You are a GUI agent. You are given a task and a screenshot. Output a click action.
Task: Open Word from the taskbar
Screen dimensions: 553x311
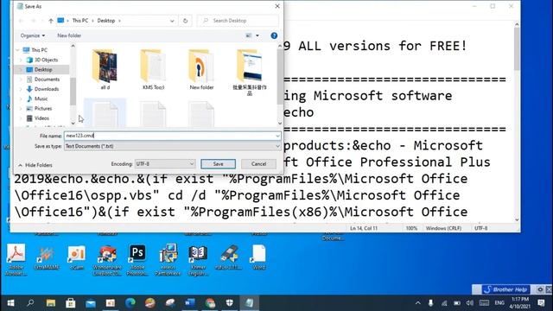[x=190, y=303]
